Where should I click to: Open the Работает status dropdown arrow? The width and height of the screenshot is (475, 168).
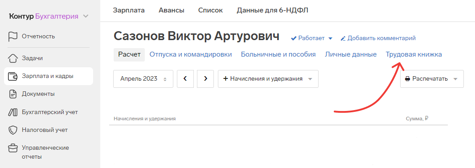pyautogui.click(x=330, y=38)
